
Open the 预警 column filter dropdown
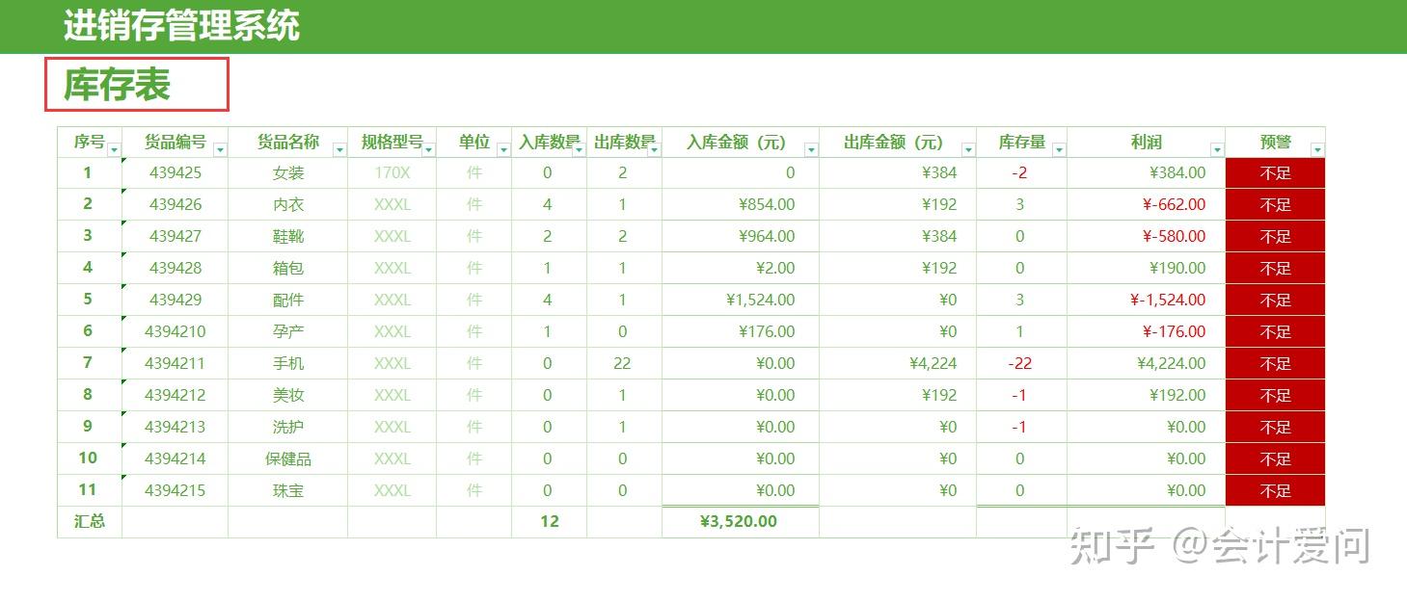(x=1317, y=149)
